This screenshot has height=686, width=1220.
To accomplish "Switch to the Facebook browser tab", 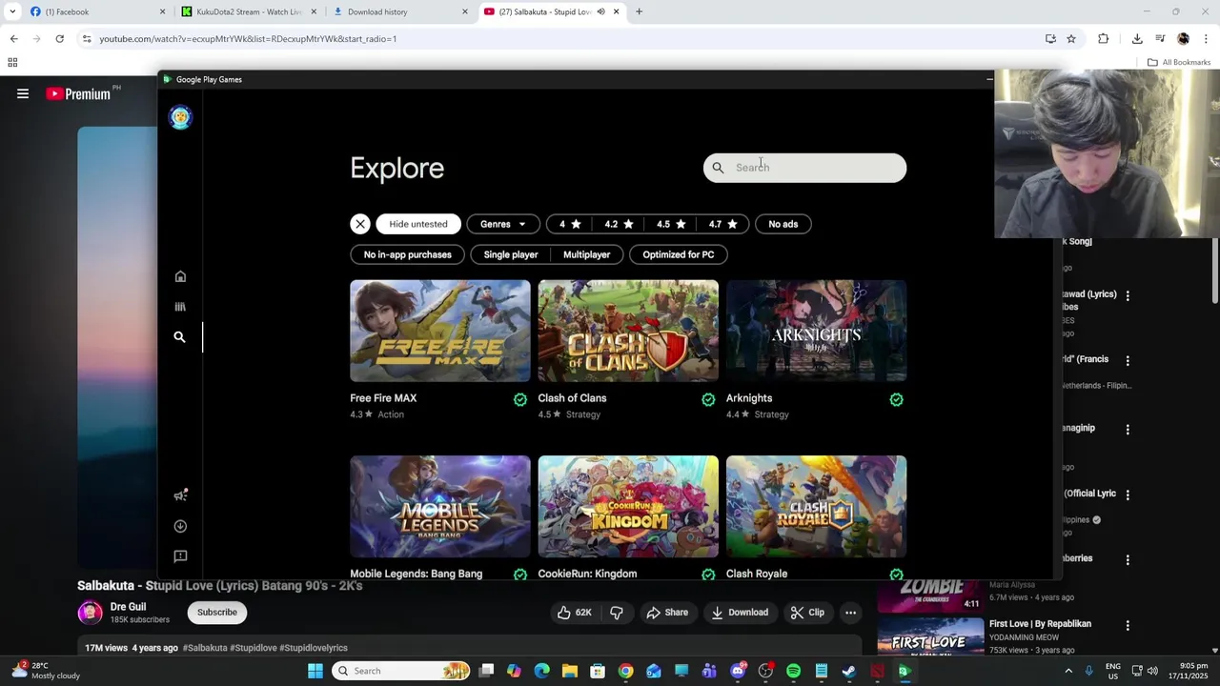I will [95, 11].
